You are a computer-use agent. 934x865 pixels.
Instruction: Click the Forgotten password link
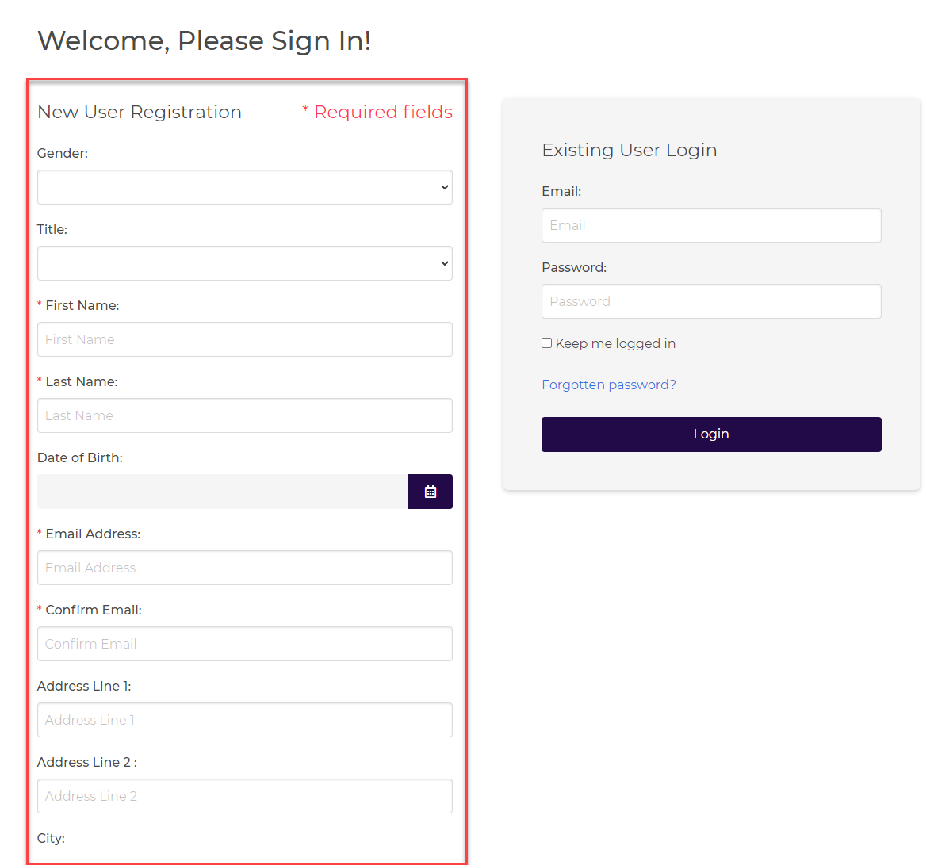(608, 385)
